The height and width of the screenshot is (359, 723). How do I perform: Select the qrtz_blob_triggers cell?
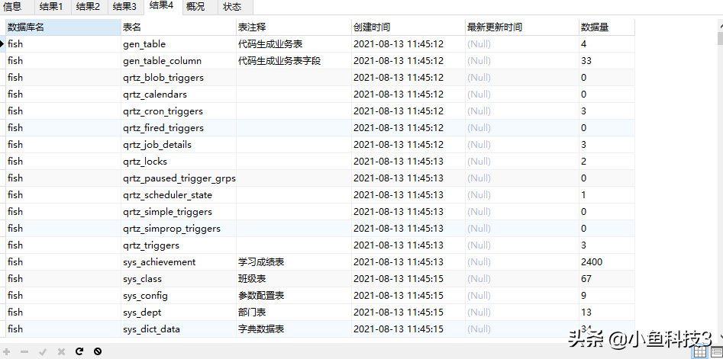pyautogui.click(x=179, y=77)
